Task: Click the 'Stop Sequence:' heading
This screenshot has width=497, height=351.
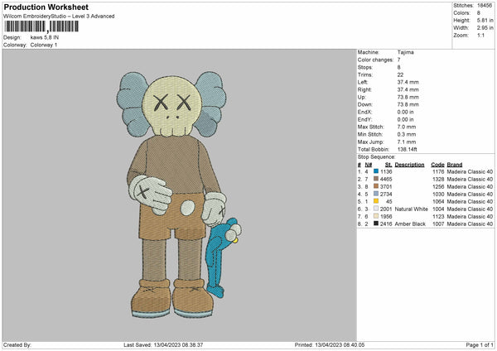Action: [x=377, y=156]
